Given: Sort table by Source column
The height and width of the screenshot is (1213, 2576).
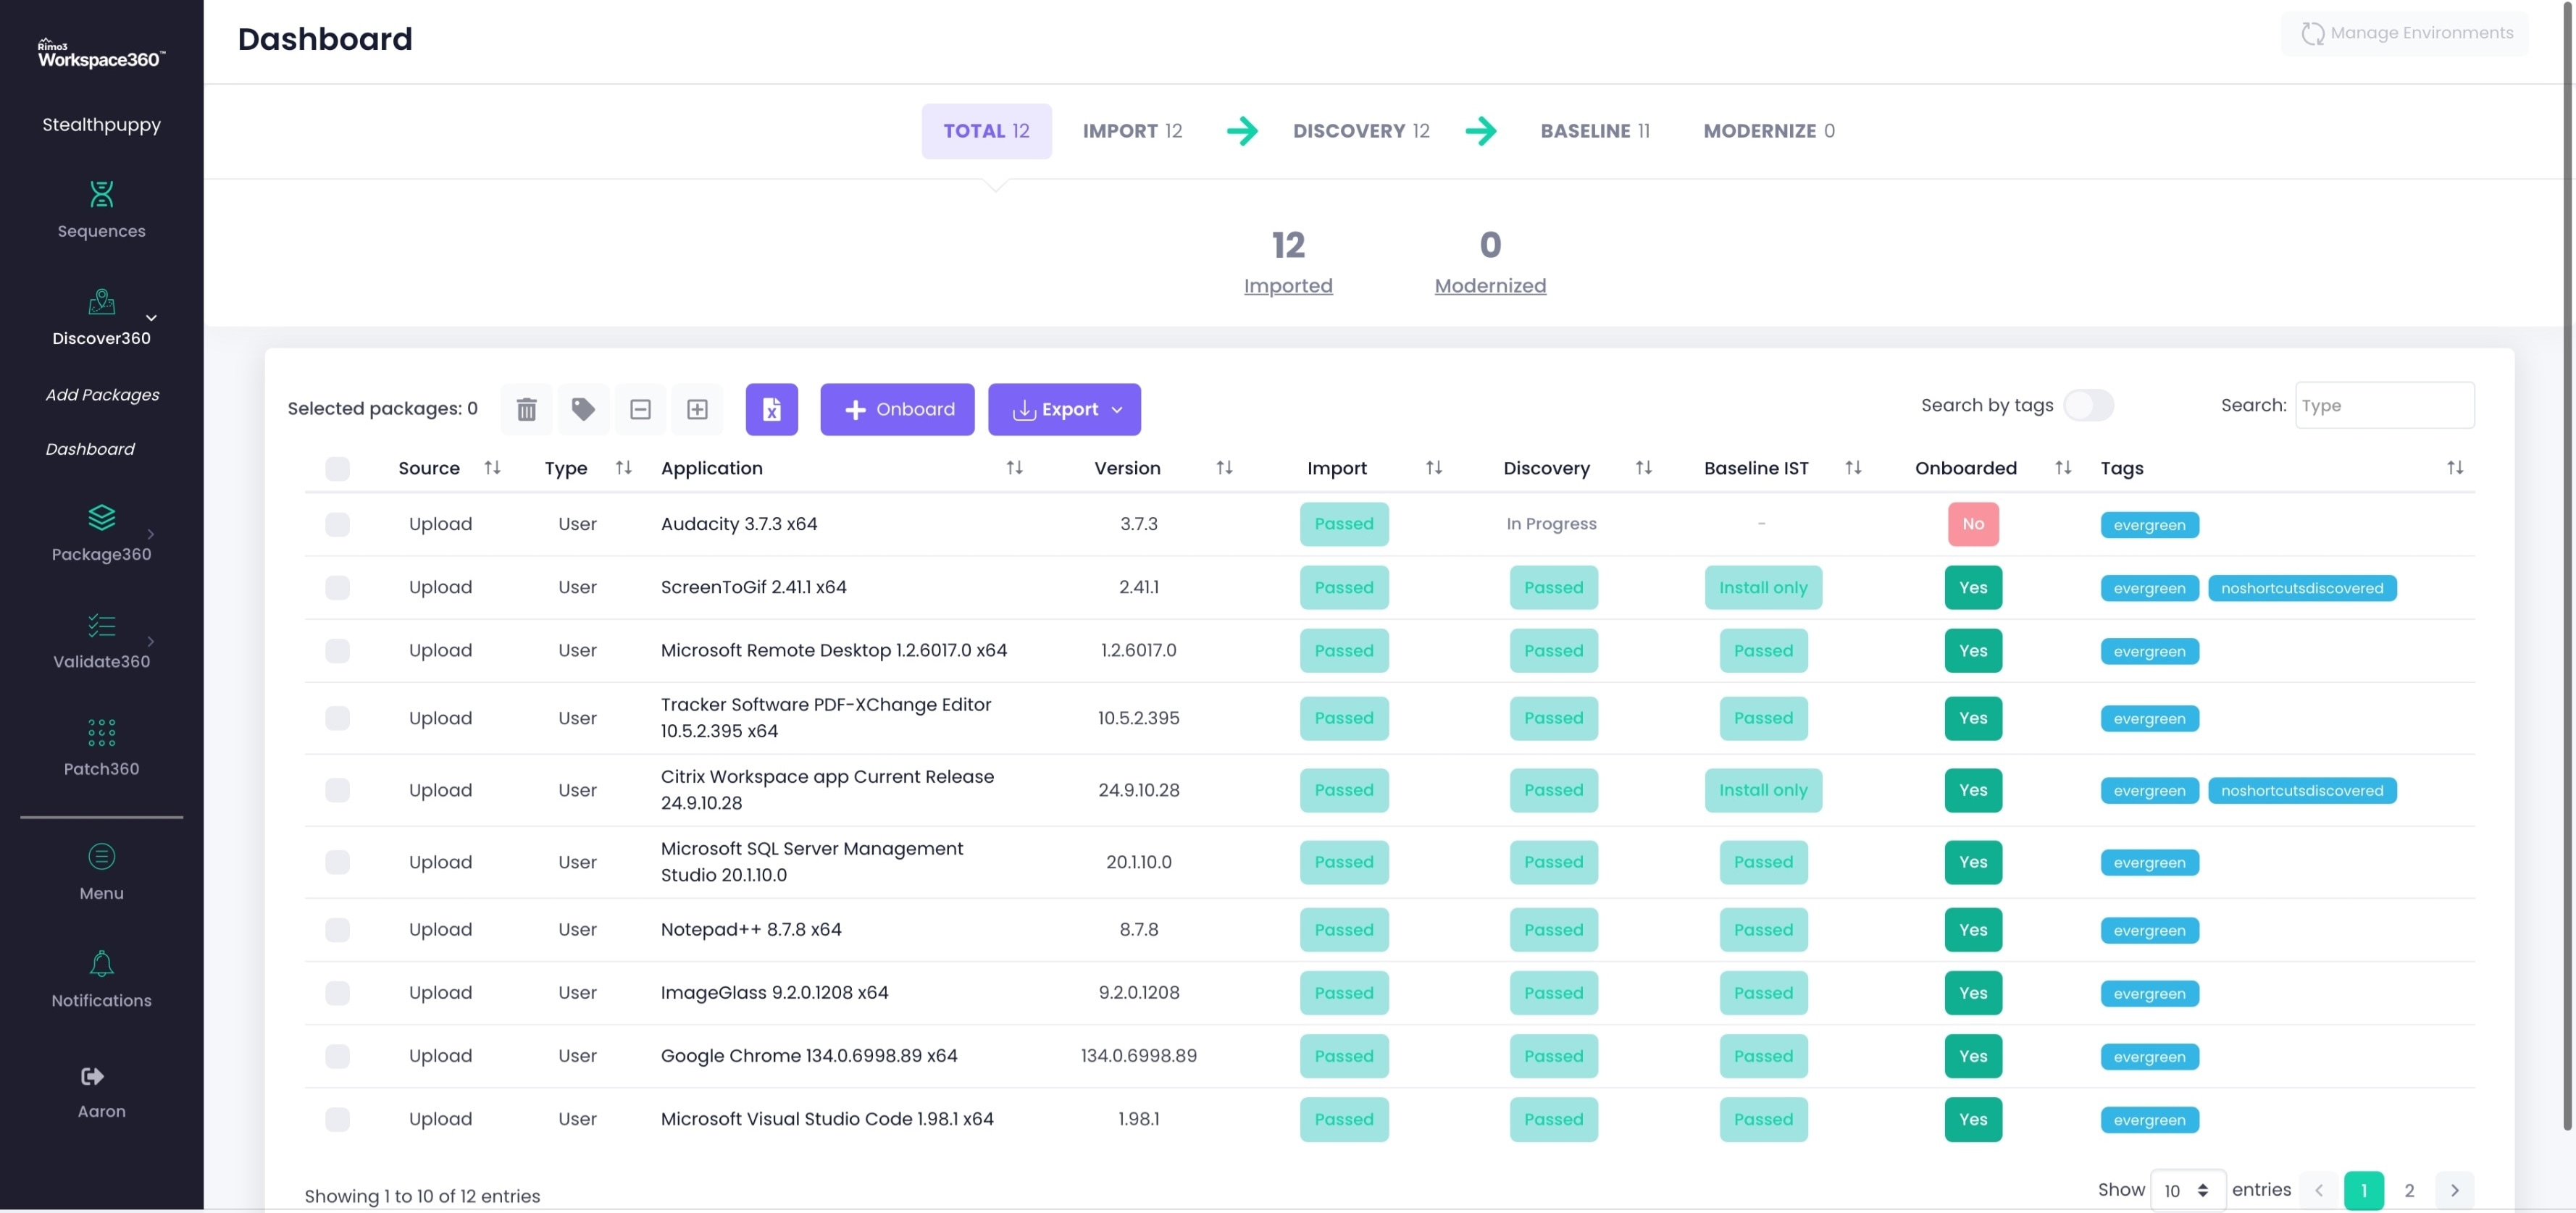Looking at the screenshot, I should 492,468.
